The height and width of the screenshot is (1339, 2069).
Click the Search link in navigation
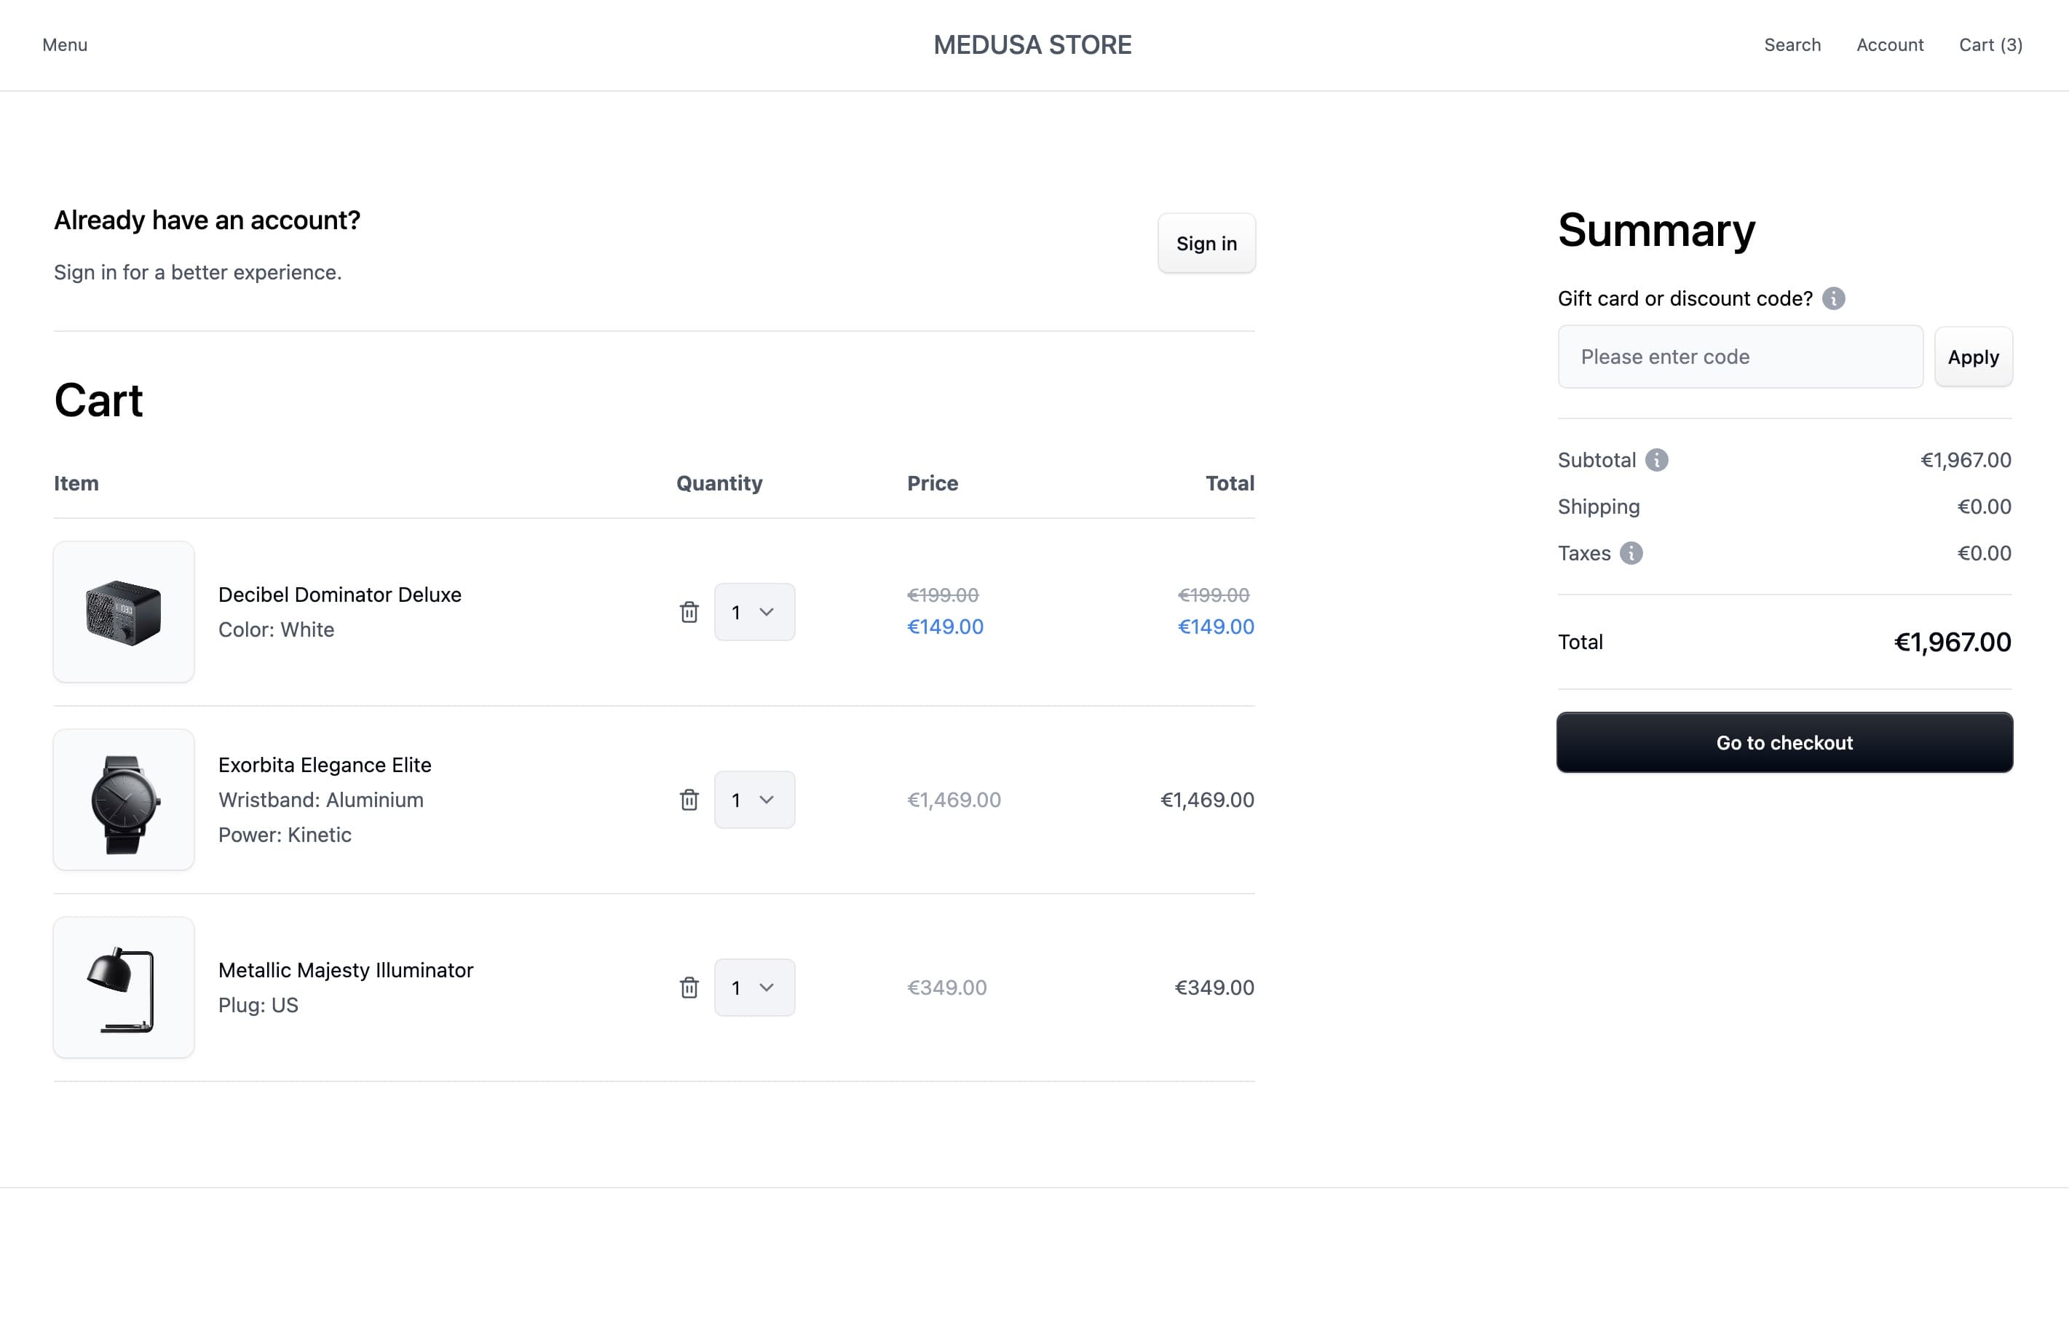click(x=1792, y=45)
